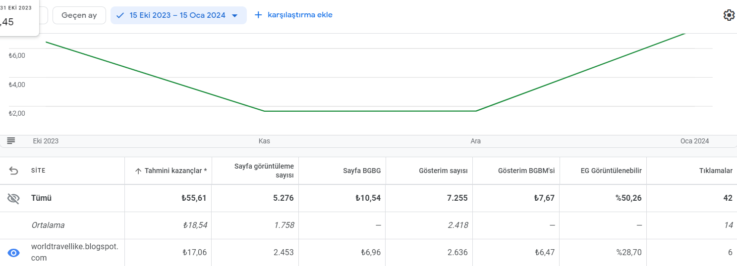The width and height of the screenshot is (737, 266).
Task: Click the Gösterim BGBM'si column header
Action: (526, 171)
